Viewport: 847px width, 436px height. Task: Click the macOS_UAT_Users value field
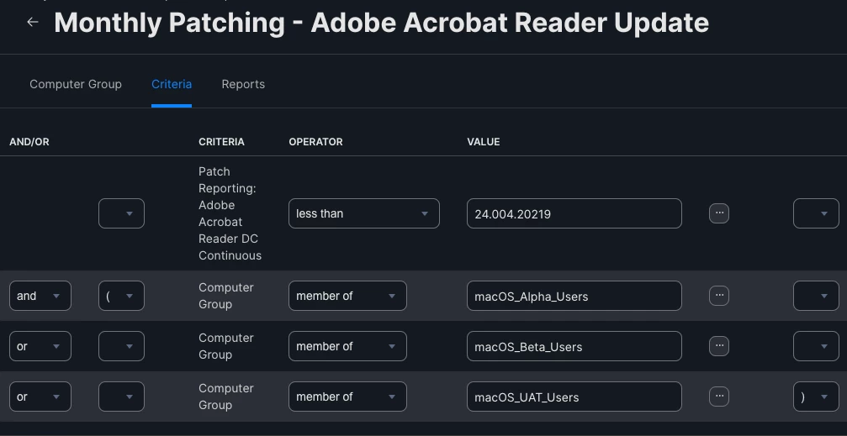574,397
